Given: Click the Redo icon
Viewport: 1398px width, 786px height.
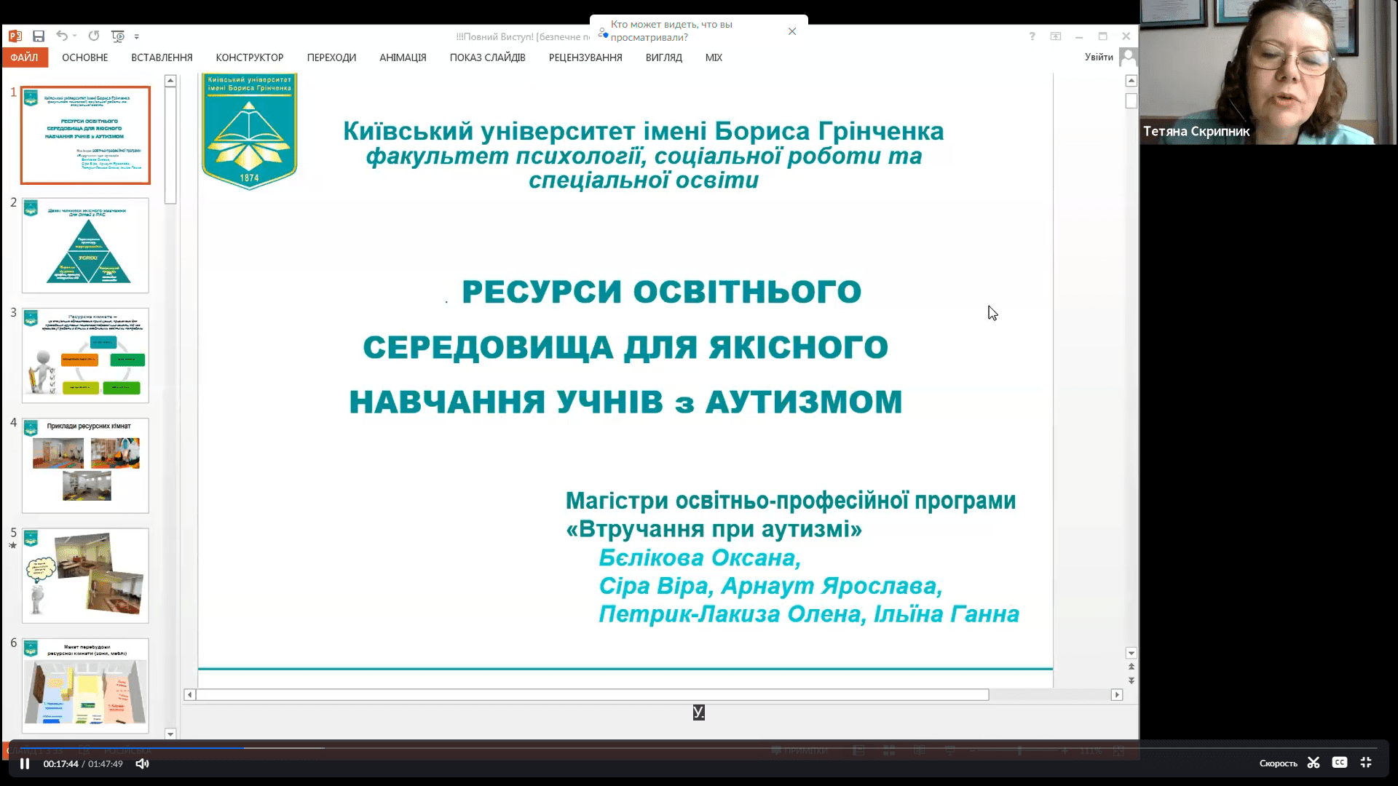Looking at the screenshot, I should point(93,36).
